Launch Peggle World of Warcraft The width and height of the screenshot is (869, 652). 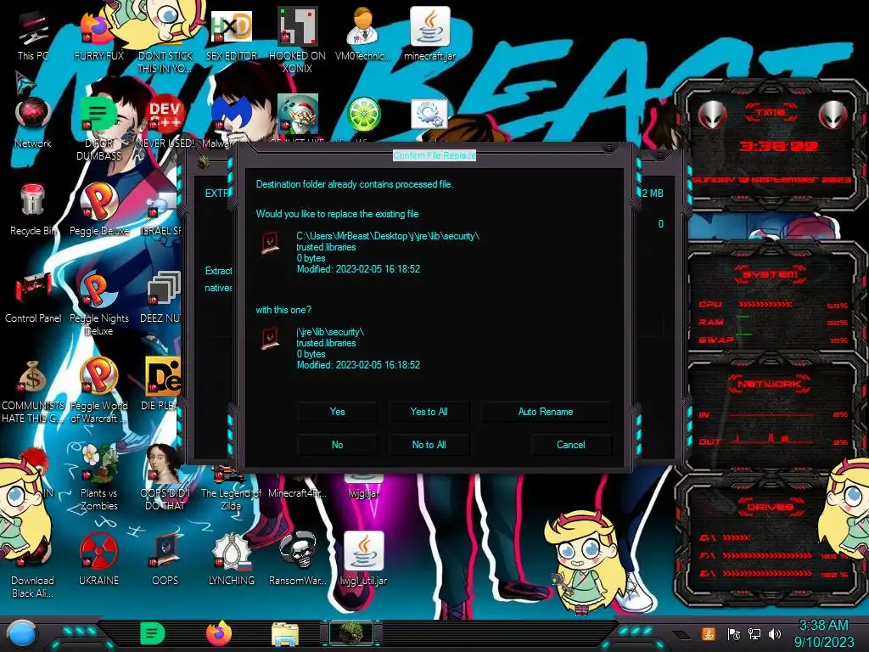coord(98,391)
